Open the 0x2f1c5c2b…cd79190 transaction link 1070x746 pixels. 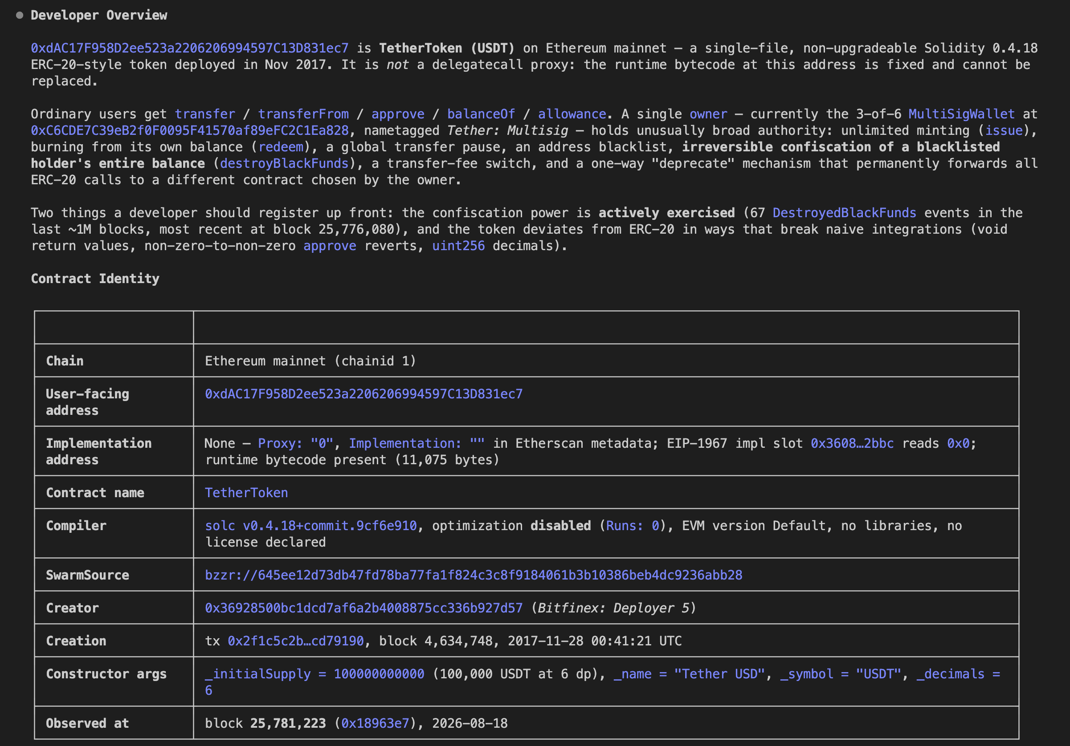[x=296, y=641]
